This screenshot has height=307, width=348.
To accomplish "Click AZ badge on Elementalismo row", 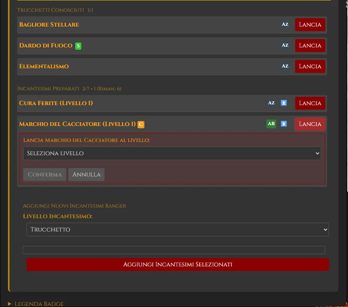I will [285, 66].
